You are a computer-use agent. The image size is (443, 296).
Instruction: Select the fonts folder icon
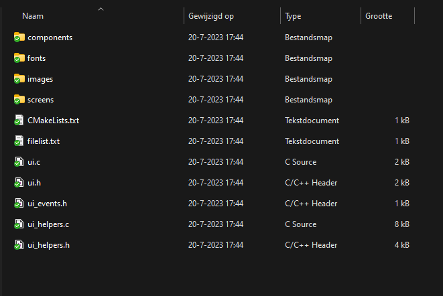coord(19,58)
